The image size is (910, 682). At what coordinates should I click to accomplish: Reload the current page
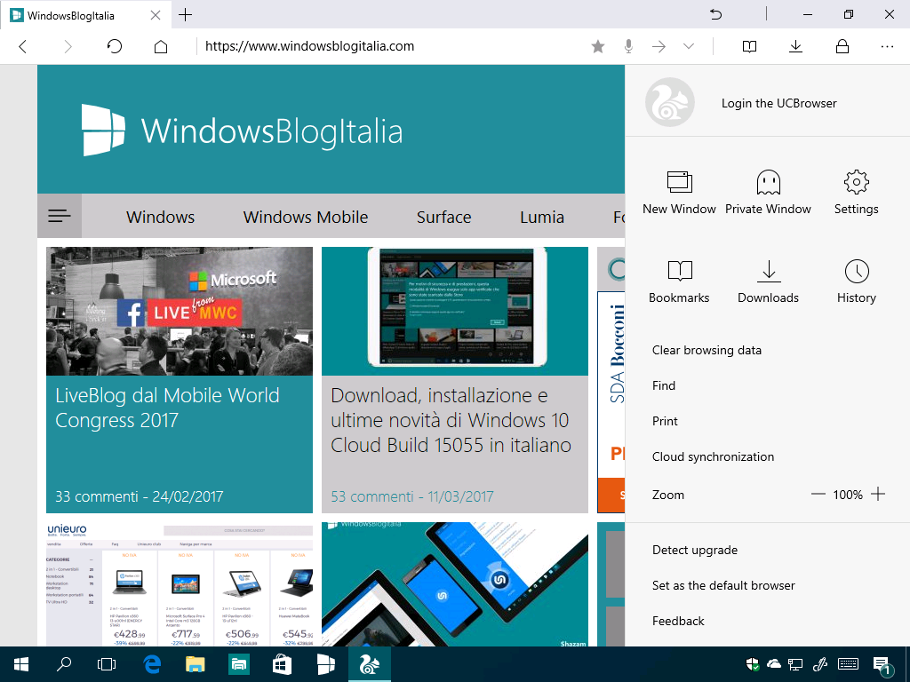click(x=115, y=46)
